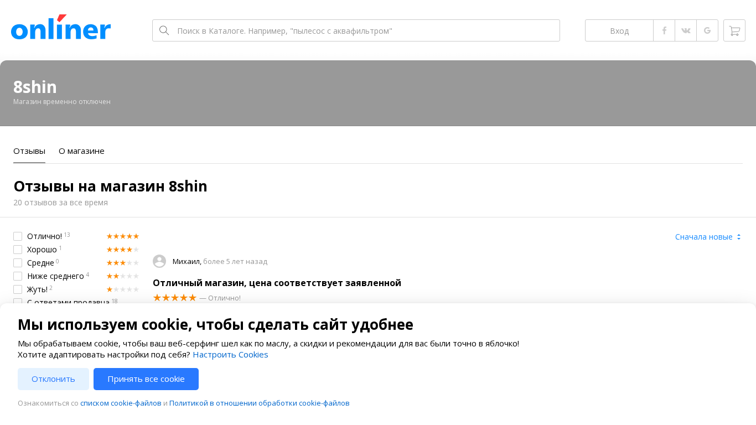The image size is (756, 425).
Task: Click the search magnifier icon
Action: pyautogui.click(x=164, y=30)
